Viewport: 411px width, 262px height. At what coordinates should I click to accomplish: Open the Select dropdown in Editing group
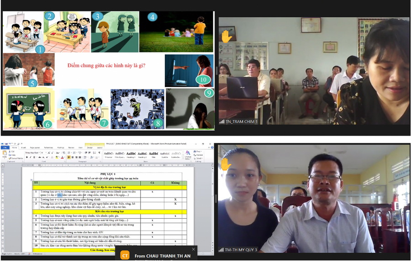197,158
